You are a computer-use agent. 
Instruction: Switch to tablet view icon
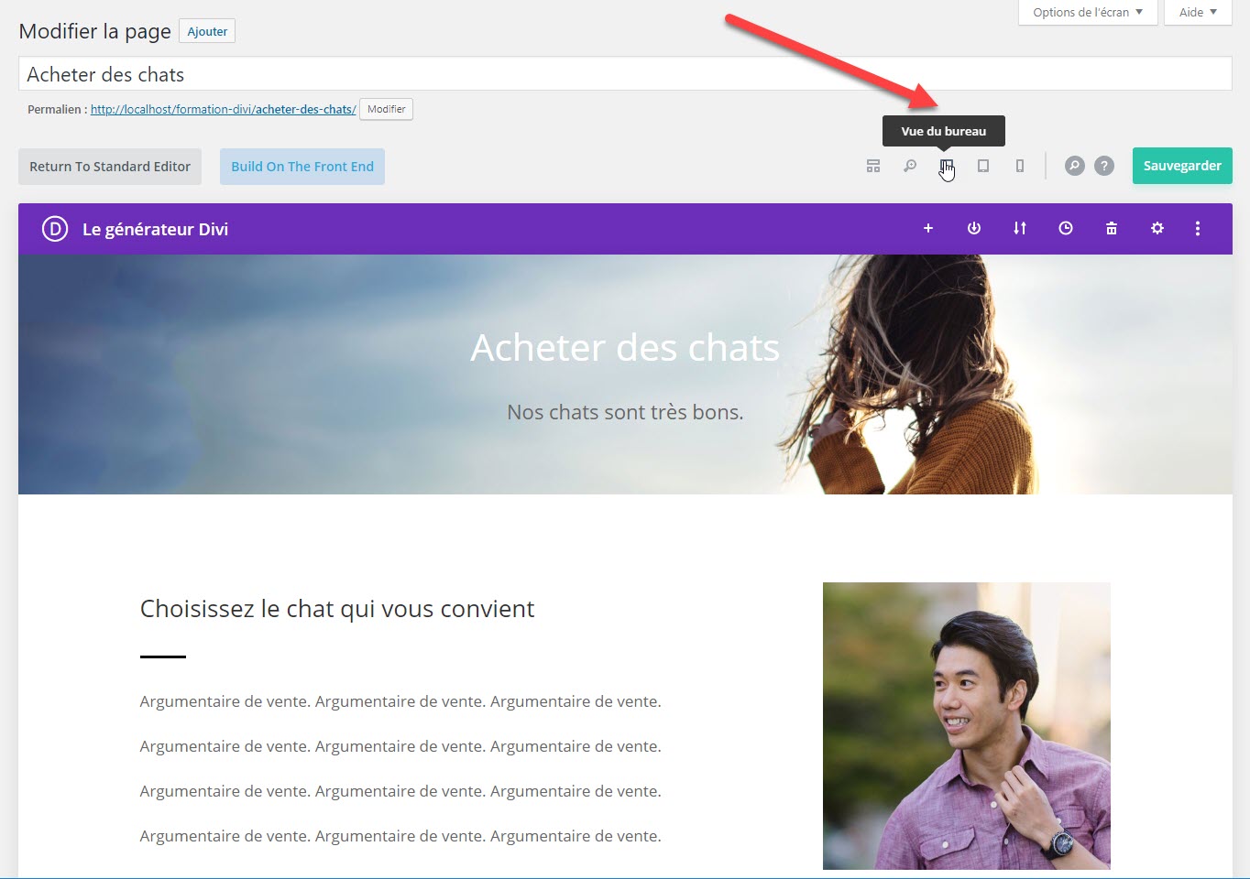tap(983, 166)
